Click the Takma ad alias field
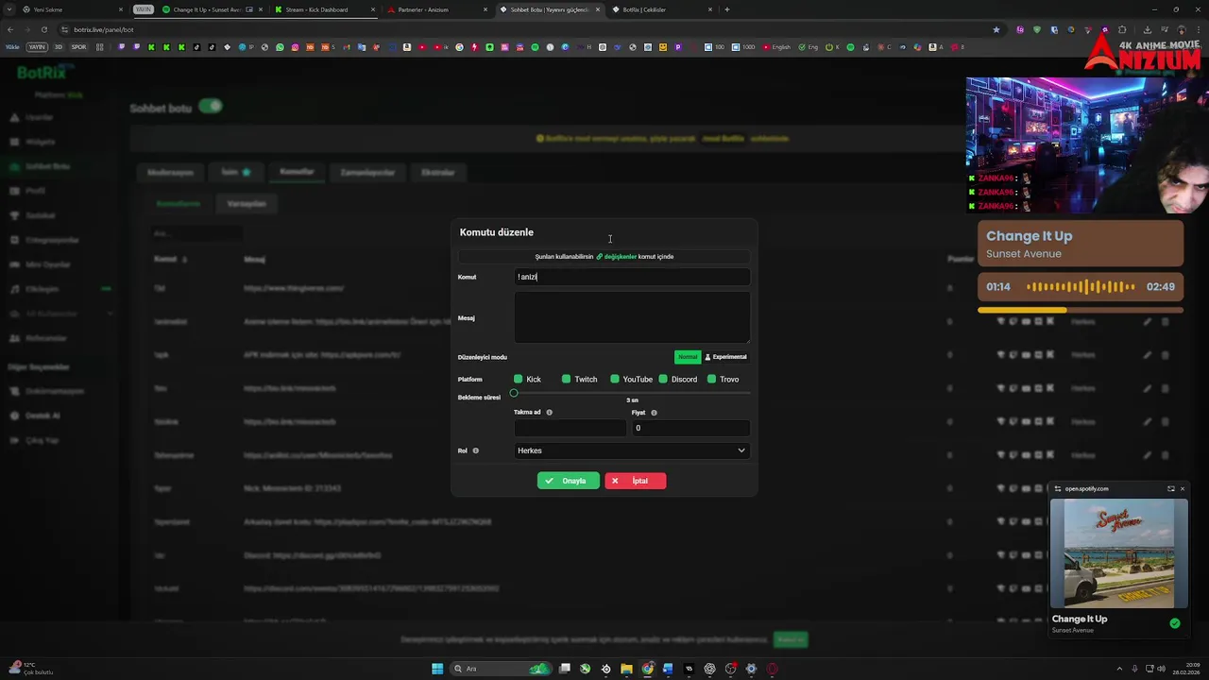Viewport: 1209px width, 680px height. (x=570, y=428)
